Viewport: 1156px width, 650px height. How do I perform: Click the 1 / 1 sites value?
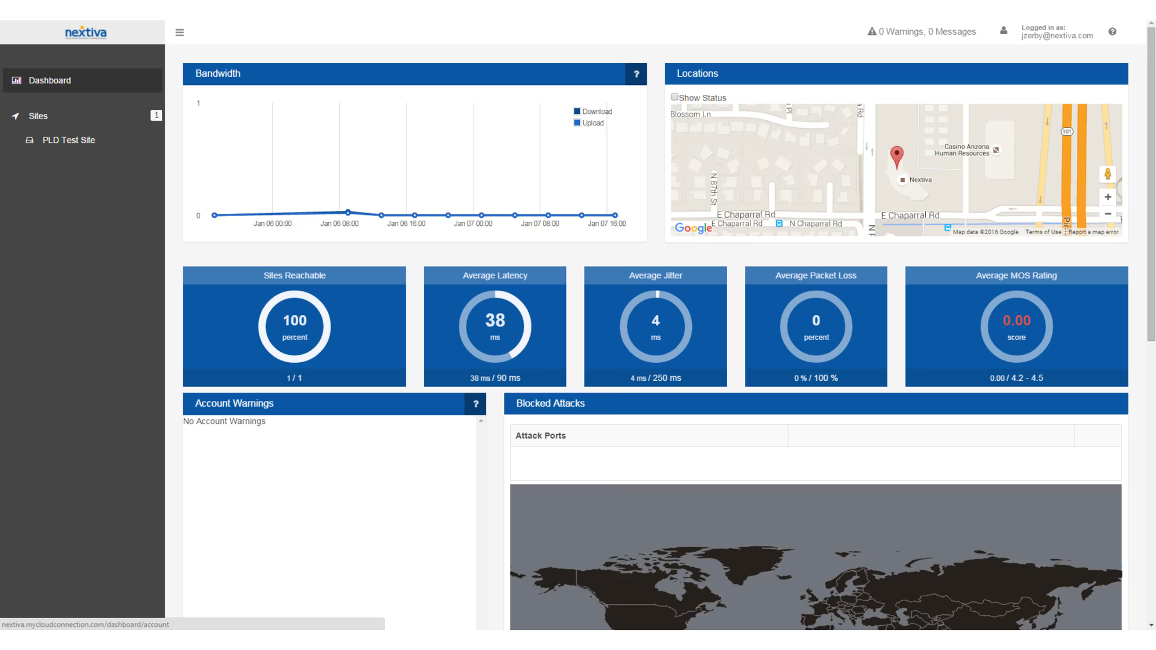pyautogui.click(x=294, y=378)
